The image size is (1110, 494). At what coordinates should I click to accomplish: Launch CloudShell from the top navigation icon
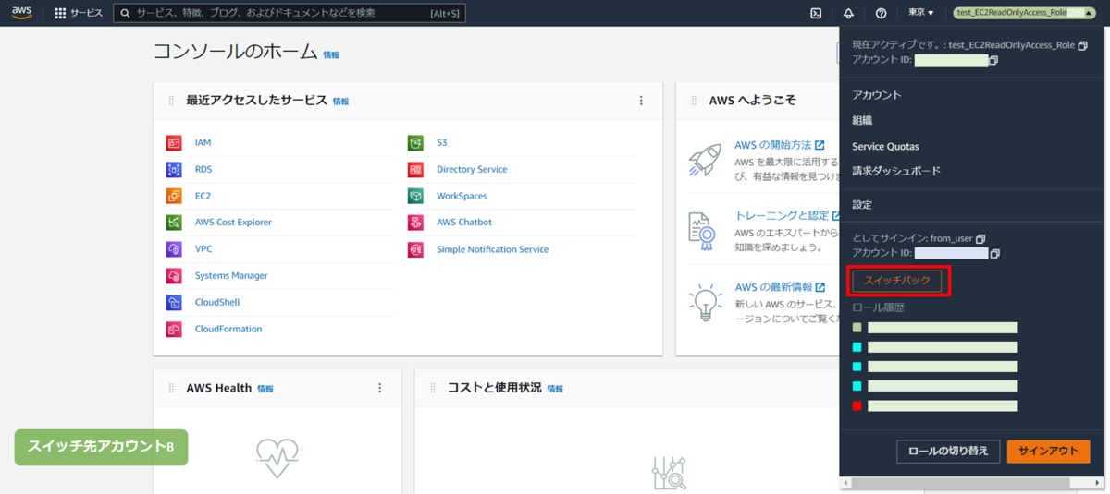pyautogui.click(x=816, y=13)
